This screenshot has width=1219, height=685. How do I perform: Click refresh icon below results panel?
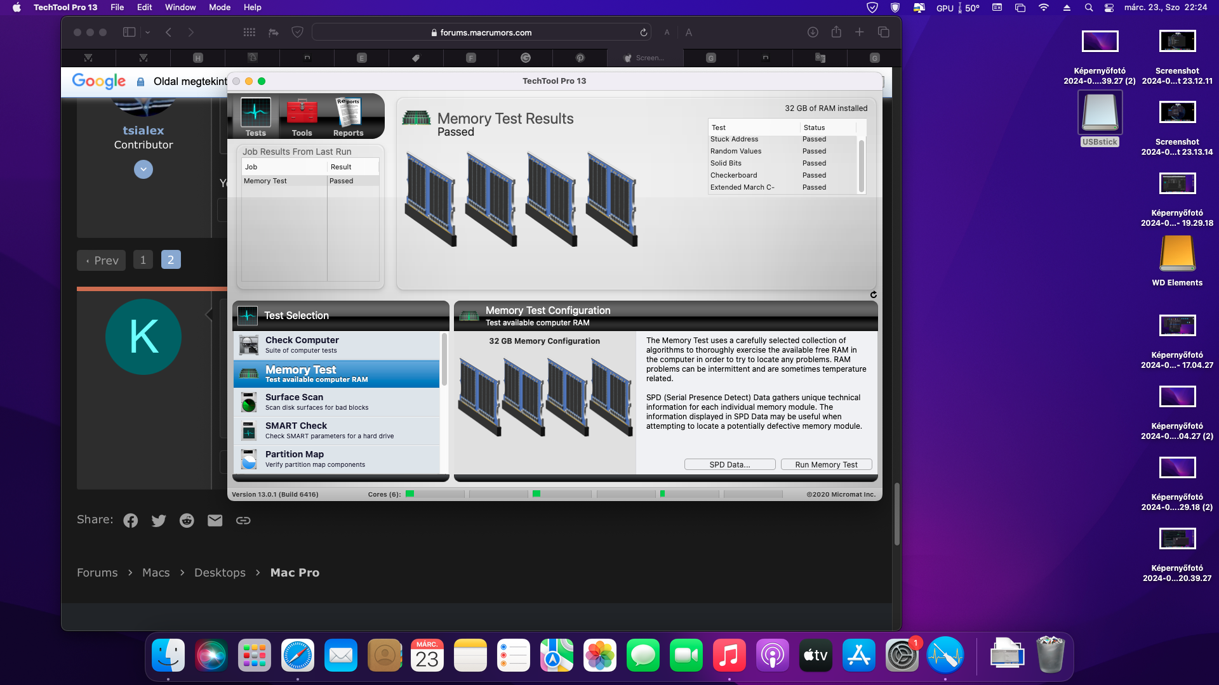coord(873,294)
